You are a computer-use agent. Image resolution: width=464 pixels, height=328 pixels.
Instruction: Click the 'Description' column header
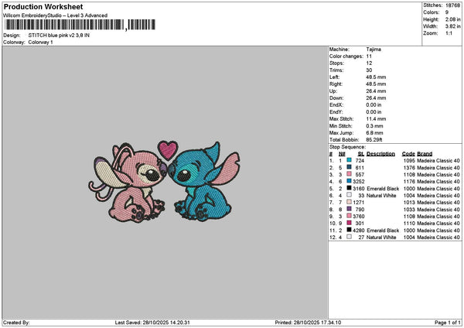pos(380,154)
